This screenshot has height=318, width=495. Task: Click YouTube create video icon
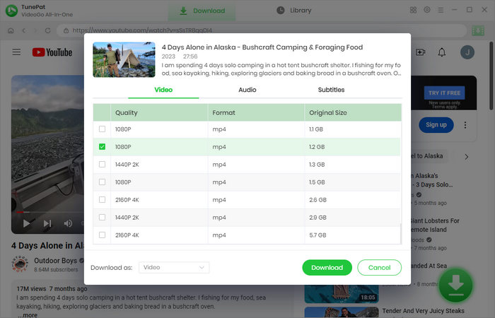(421, 52)
